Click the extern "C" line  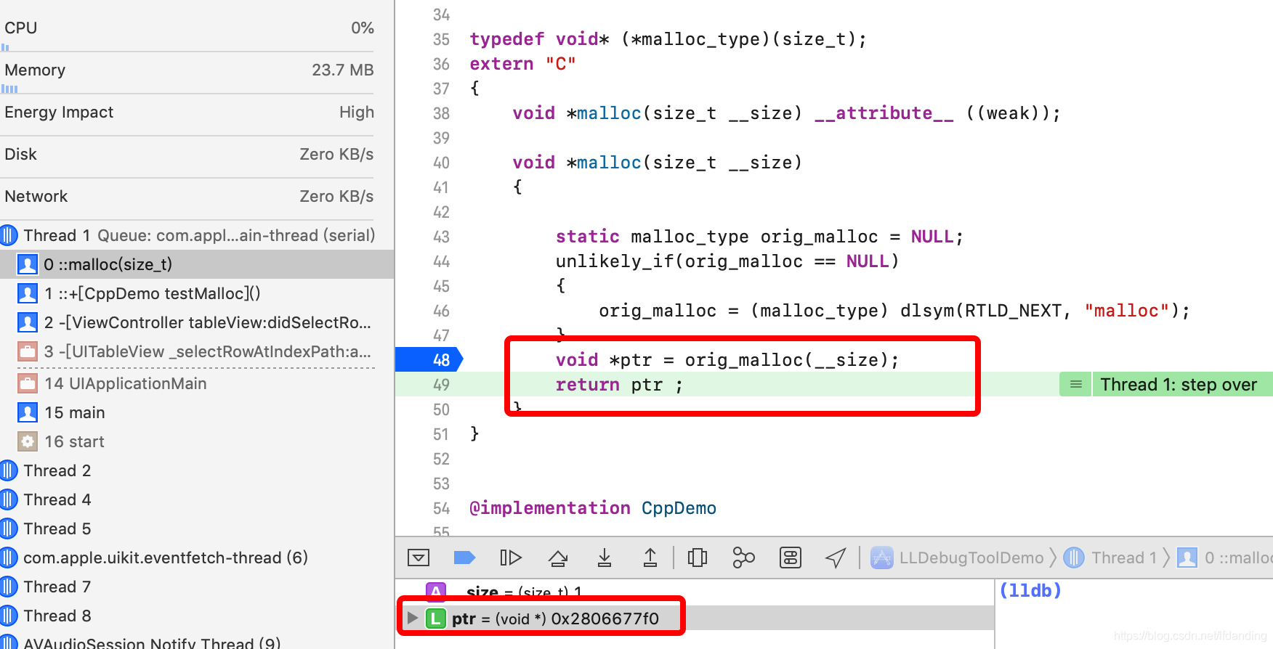[x=522, y=64]
